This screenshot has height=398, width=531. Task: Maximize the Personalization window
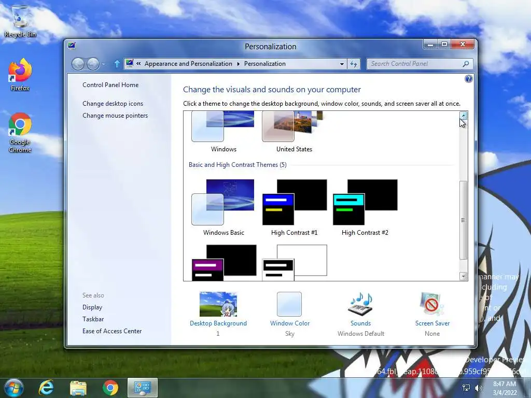click(444, 45)
